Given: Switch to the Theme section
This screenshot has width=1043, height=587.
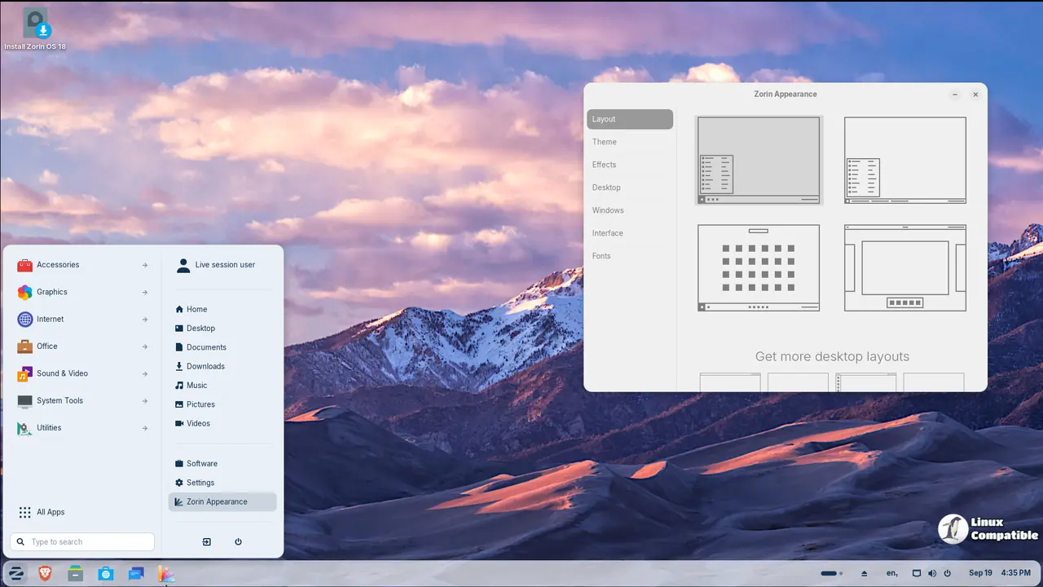Looking at the screenshot, I should point(605,142).
